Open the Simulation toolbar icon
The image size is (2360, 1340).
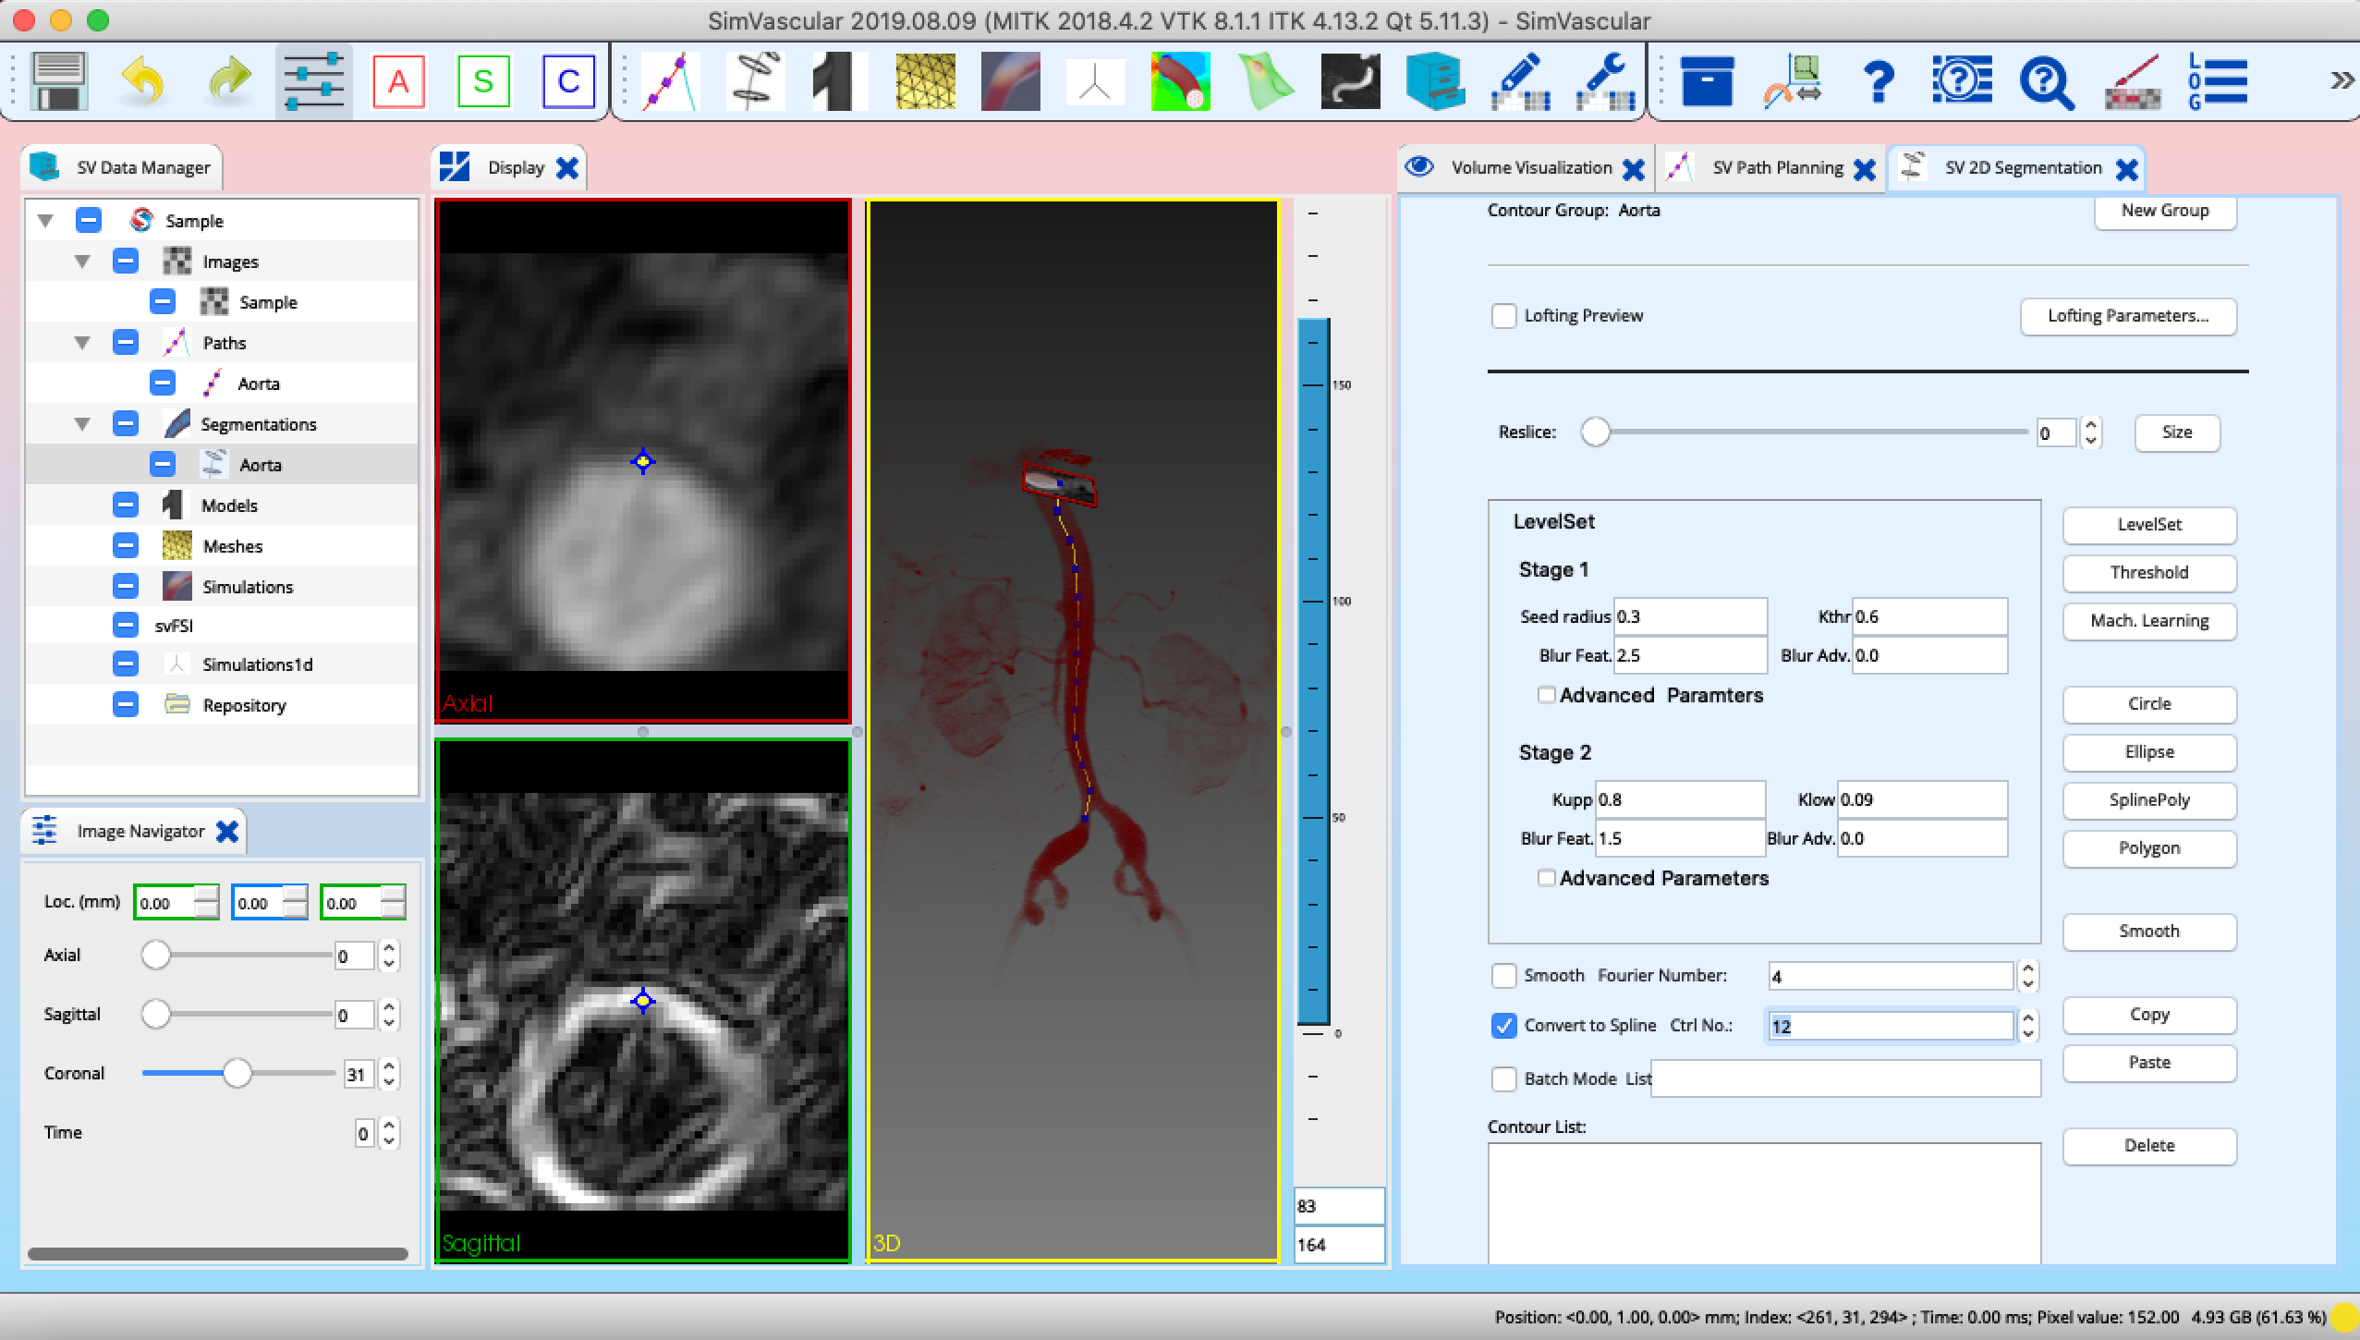1010,82
